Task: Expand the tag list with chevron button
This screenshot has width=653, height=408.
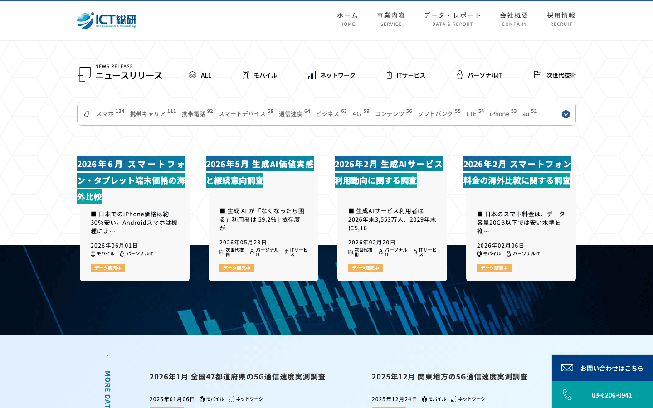Action: (x=566, y=114)
